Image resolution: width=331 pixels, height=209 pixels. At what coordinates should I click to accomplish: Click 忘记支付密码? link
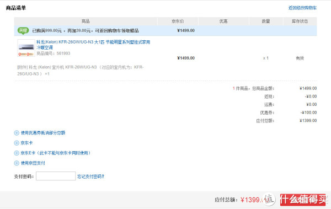click(x=90, y=176)
